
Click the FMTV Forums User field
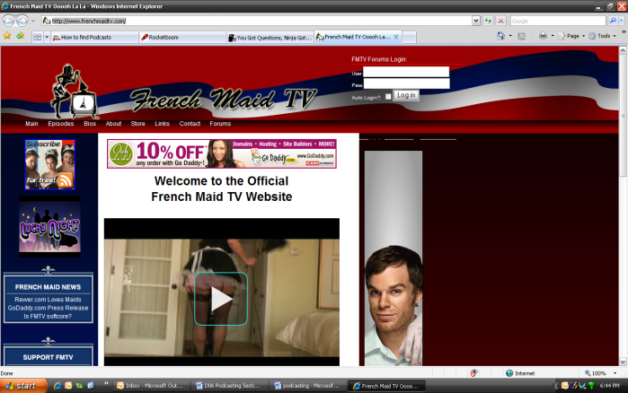(x=406, y=72)
